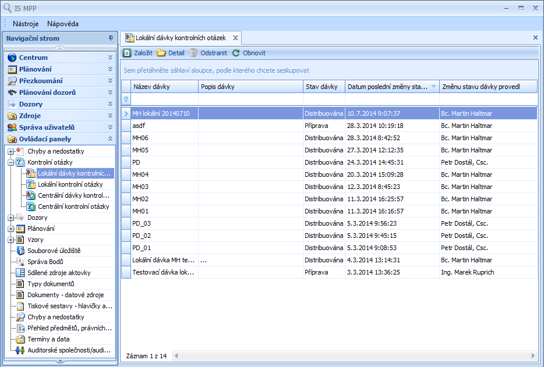Expand the Zdroje section chevron
This screenshot has width=544, height=367.
point(110,116)
